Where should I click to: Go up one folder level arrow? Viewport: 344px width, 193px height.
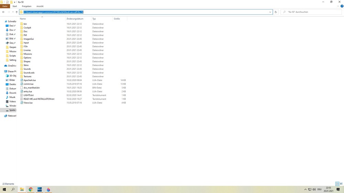(17, 12)
